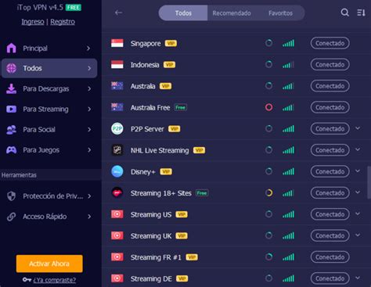
Task: Click the Disney+ logo icon
Action: pyautogui.click(x=117, y=171)
